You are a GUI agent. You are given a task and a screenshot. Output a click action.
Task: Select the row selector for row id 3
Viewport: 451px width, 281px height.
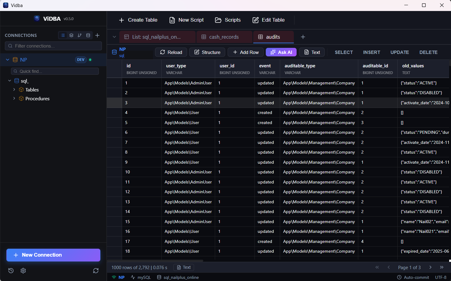pyautogui.click(x=114, y=103)
